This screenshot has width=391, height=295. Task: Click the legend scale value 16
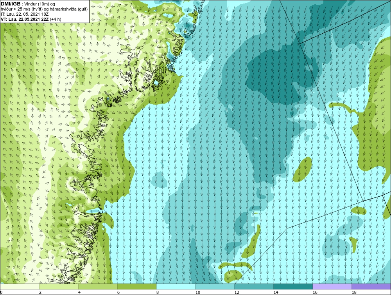tap(315, 292)
